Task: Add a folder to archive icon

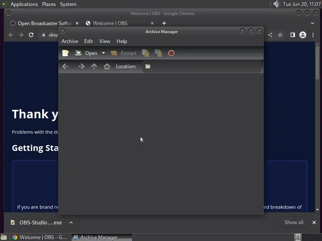Action: (x=158, y=53)
